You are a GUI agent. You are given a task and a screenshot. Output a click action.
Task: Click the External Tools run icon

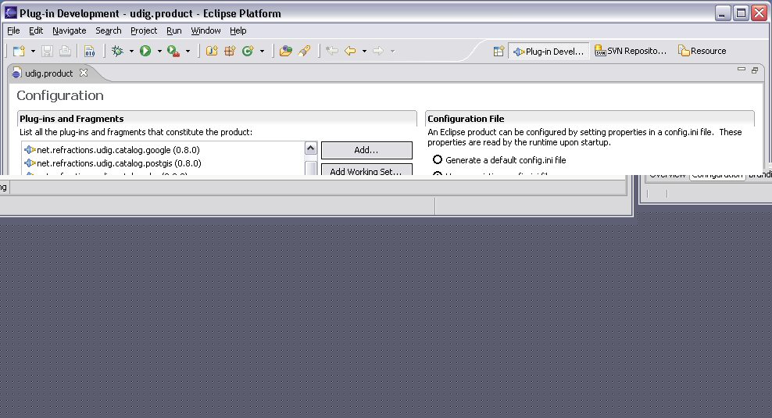coord(173,51)
